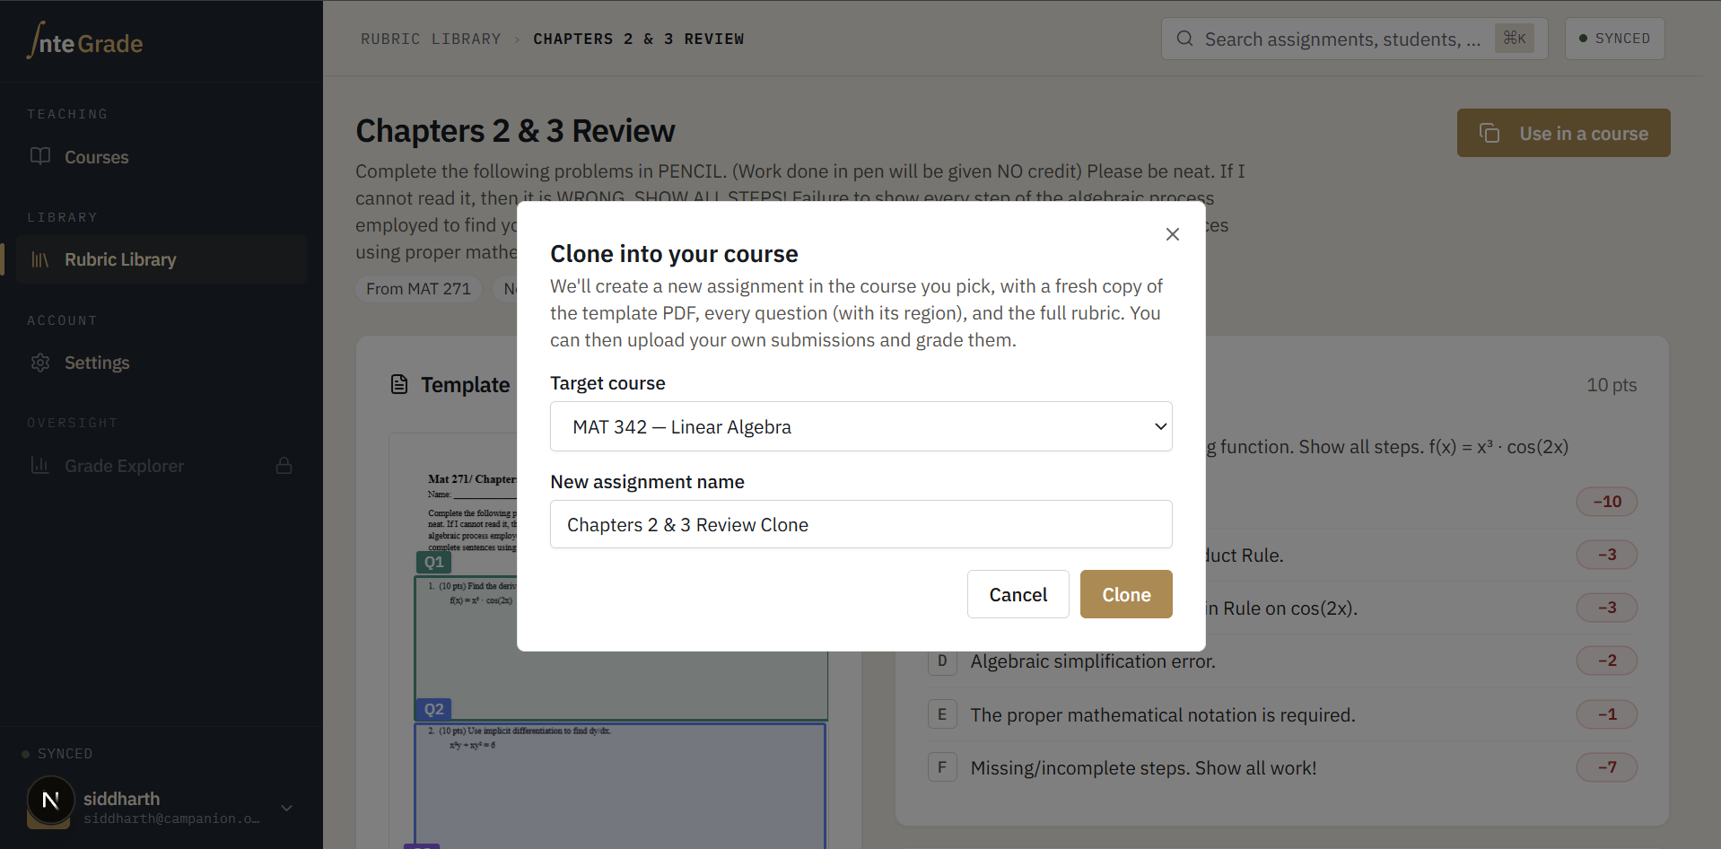The image size is (1721, 849).
Task: Confirm with the Clone button
Action: (x=1126, y=594)
